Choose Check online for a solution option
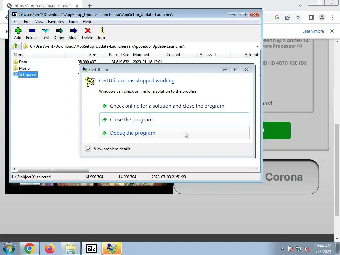Viewport: 340px width, 255px height. [x=174, y=106]
